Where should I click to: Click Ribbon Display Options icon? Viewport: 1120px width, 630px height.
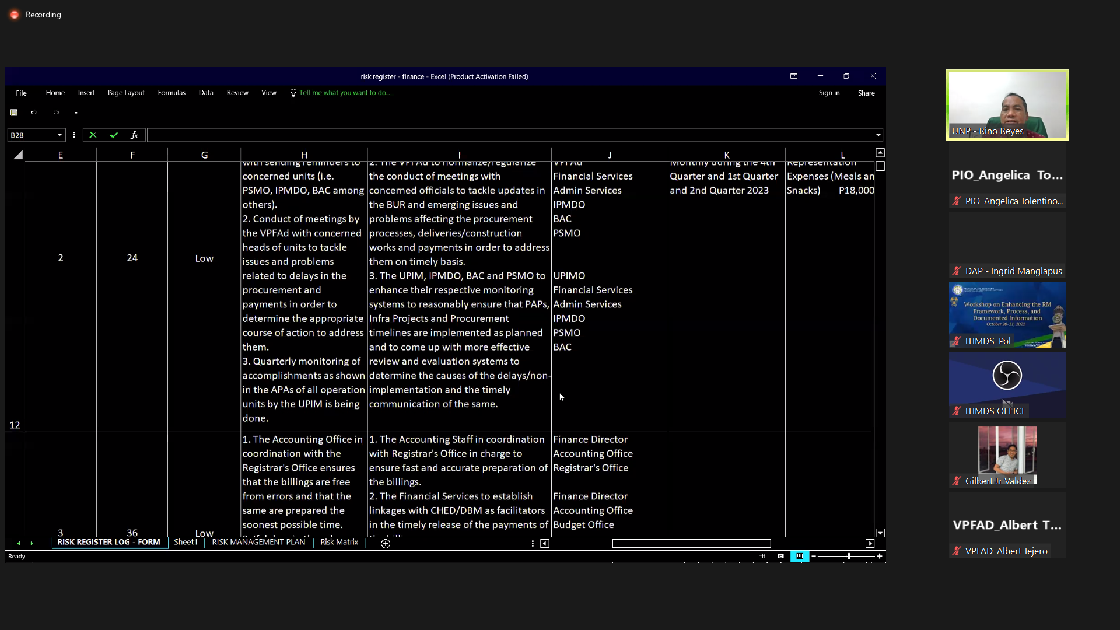pyautogui.click(x=794, y=76)
